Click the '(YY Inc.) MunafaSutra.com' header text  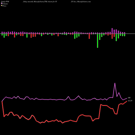pos(81,2)
